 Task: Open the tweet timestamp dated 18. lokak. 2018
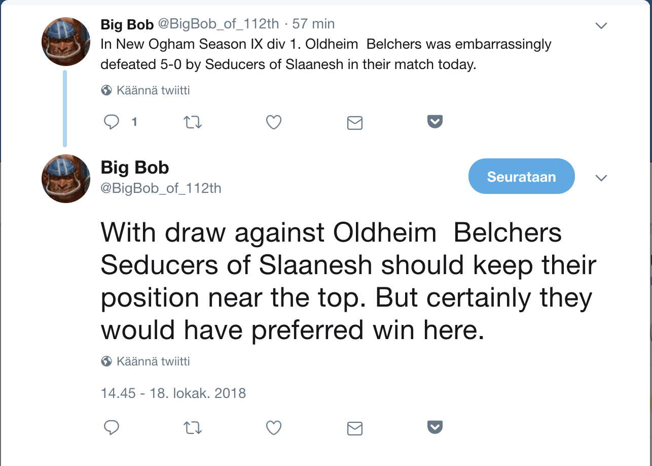pyautogui.click(x=173, y=393)
